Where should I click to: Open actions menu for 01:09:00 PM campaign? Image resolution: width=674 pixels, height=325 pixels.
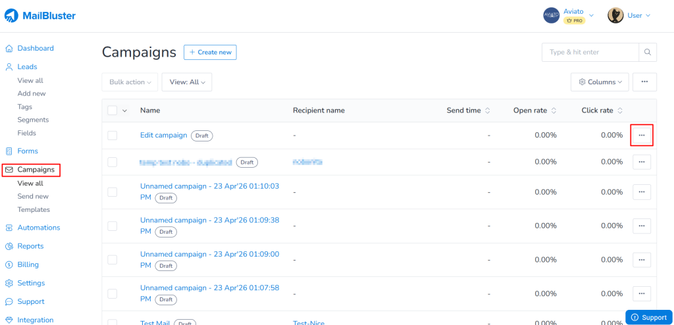point(642,260)
